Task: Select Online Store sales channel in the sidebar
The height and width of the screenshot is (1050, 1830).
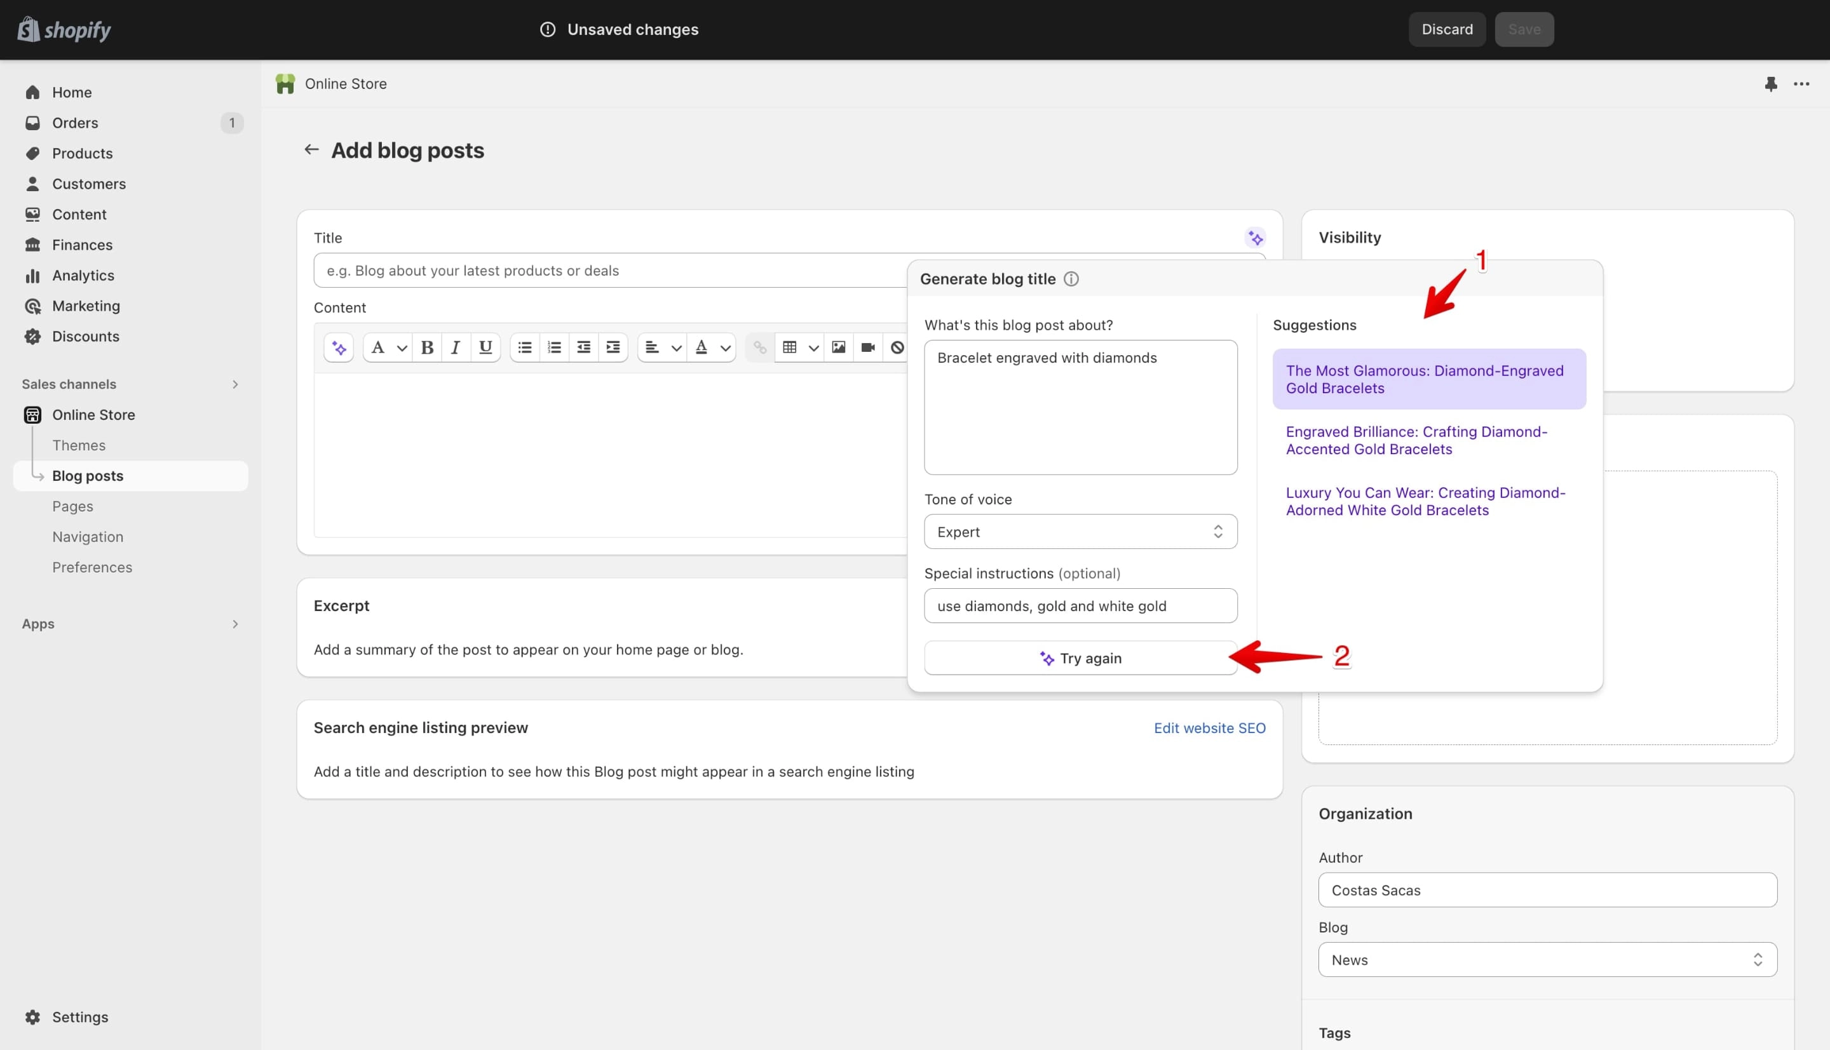Action: (x=130, y=415)
